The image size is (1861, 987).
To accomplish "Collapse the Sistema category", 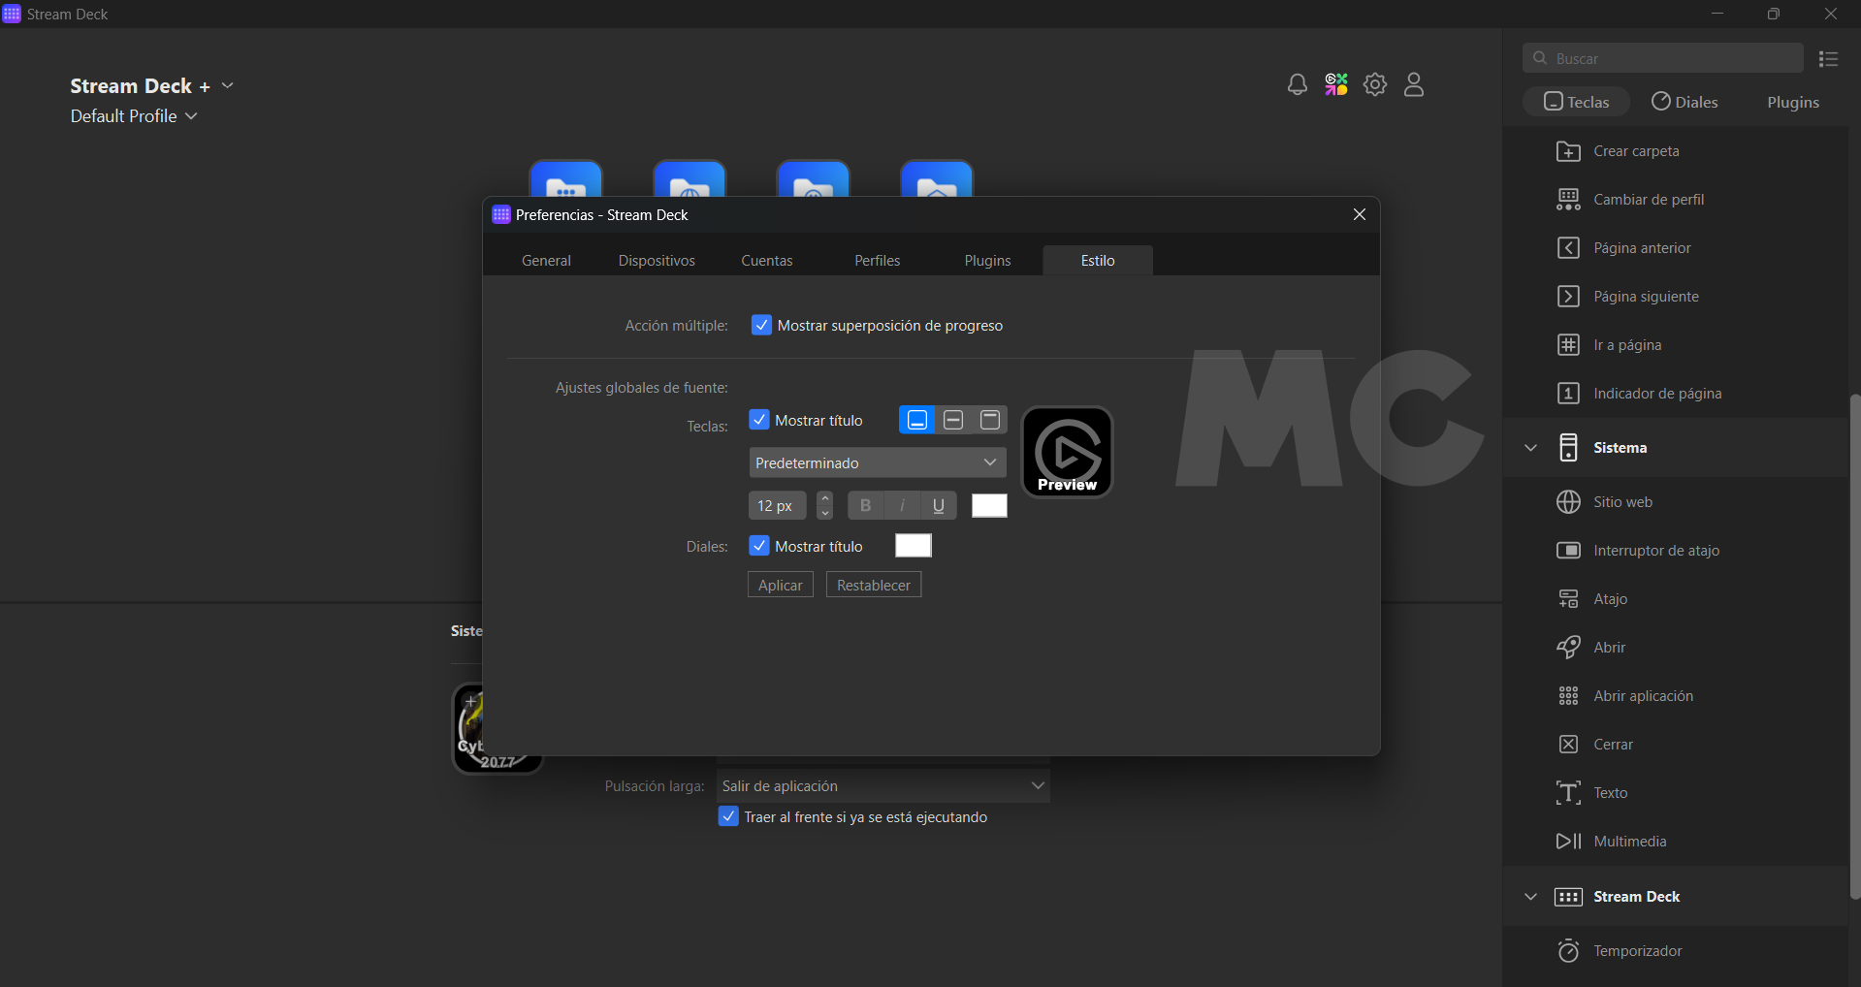I will coord(1531,448).
